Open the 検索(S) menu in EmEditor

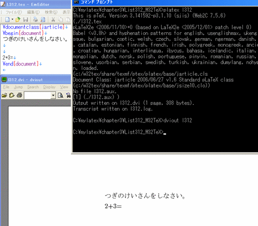click(51, 12)
